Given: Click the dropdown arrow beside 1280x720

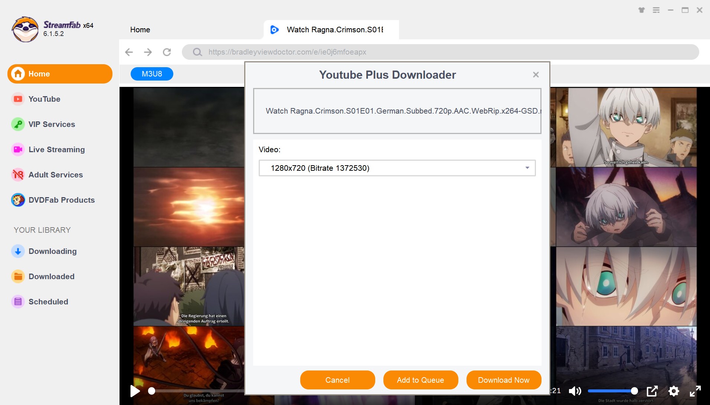Looking at the screenshot, I should coord(527,168).
